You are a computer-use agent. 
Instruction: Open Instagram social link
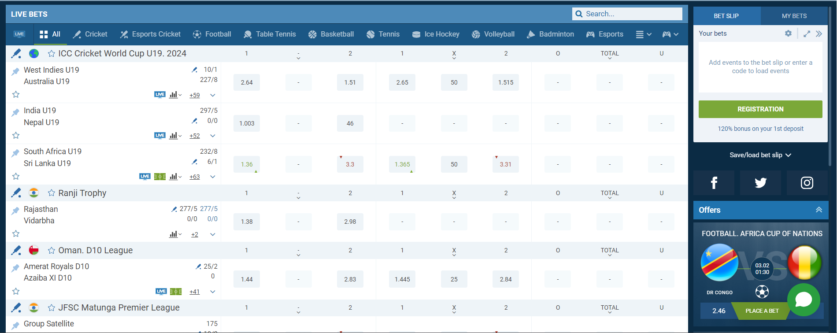807,183
